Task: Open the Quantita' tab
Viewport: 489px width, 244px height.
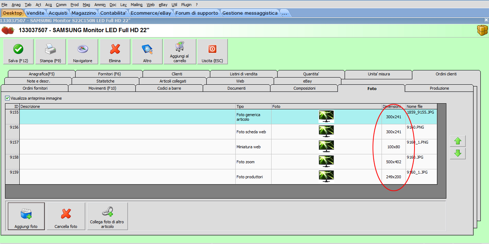Action: coord(311,74)
